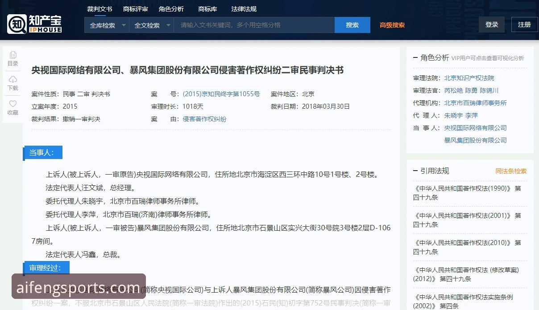
Task: Open the 全库检索 dropdown
Action: (107, 25)
